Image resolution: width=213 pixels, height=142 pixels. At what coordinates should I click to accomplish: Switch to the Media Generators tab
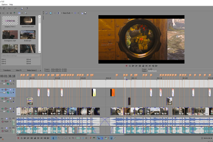pos(31,70)
